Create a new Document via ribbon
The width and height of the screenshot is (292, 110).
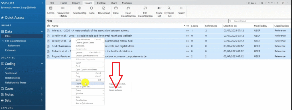(x=104, y=11)
